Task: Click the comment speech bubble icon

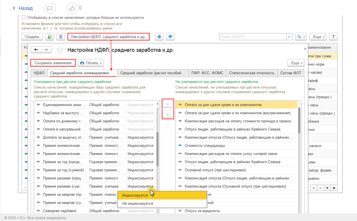Action: (x=50, y=8)
